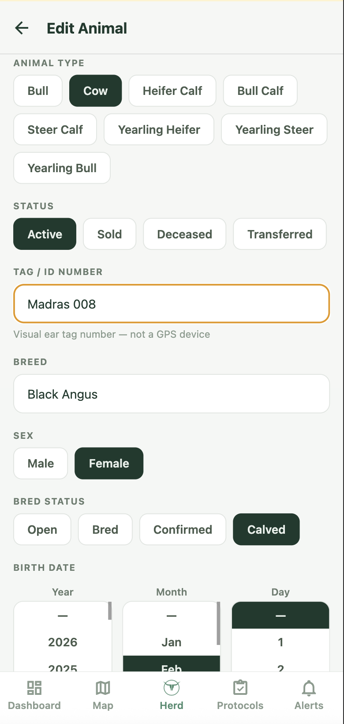
Task: Set bred status to Open
Action: click(42, 529)
